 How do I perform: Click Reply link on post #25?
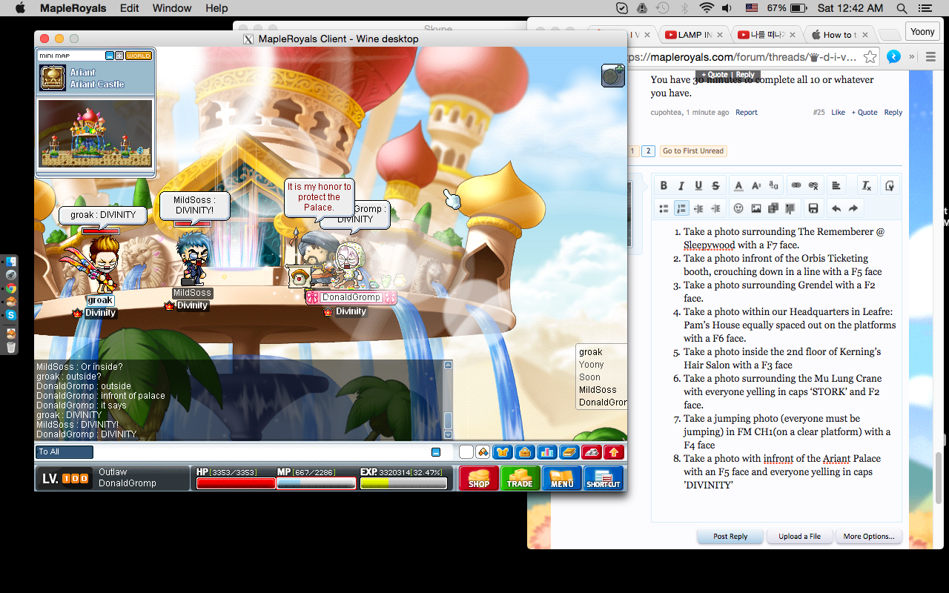tap(893, 113)
